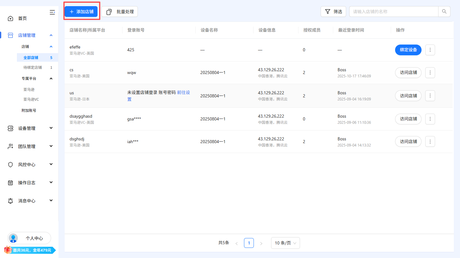Open 消息中心 message center bell icon

click(10, 201)
